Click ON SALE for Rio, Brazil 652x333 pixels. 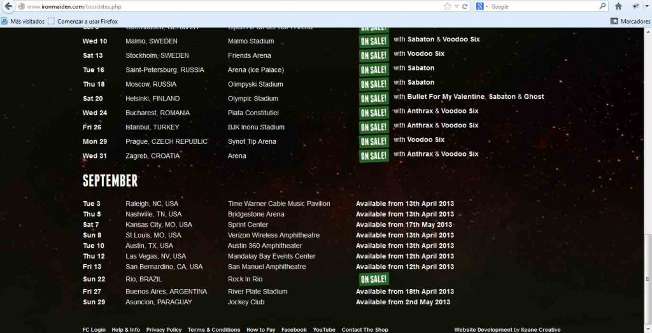(x=374, y=280)
